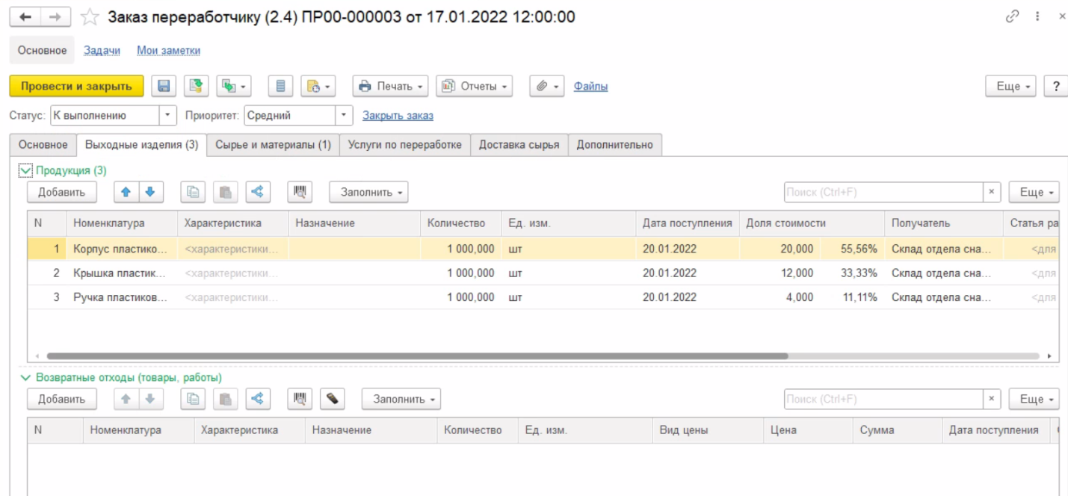1068x496 pixels.
Task: Open the Статус dropdown list
Action: pos(168,116)
